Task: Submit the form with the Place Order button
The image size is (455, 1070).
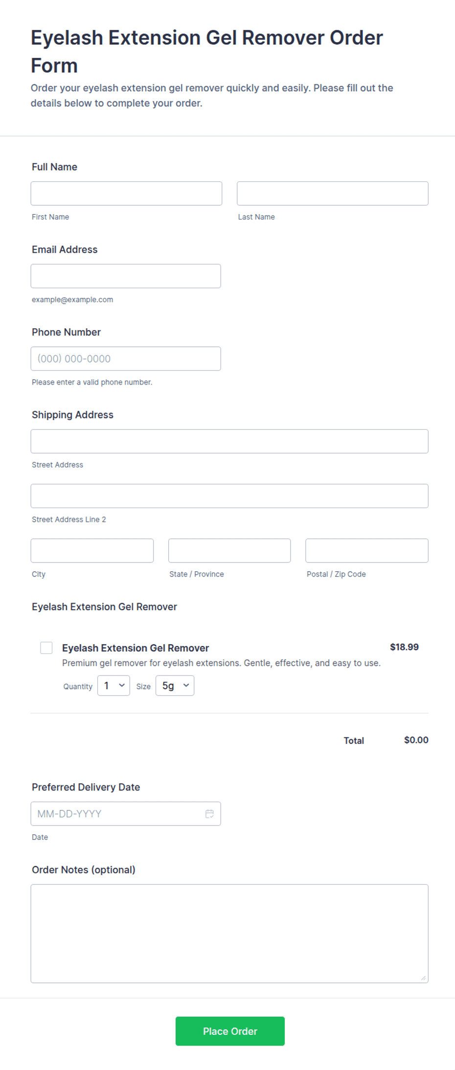Action: (230, 1031)
